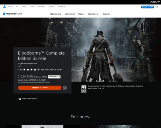Click the optional online play icon

tap(20, 99)
